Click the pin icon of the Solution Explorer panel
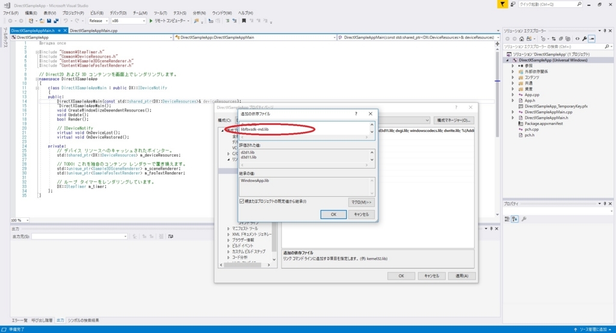The height and width of the screenshot is (333, 616). pos(605,31)
